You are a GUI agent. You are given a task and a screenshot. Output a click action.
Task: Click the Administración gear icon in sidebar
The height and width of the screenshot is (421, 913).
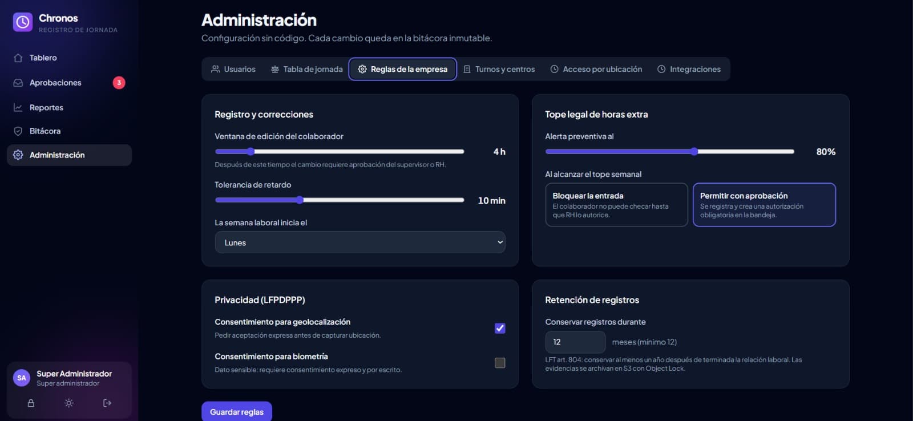18,155
